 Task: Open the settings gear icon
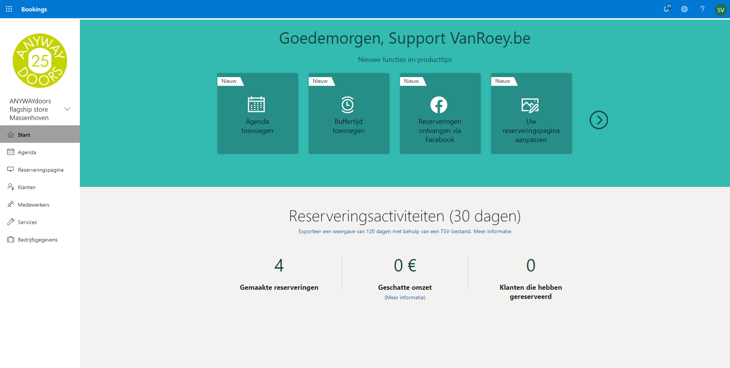click(684, 9)
